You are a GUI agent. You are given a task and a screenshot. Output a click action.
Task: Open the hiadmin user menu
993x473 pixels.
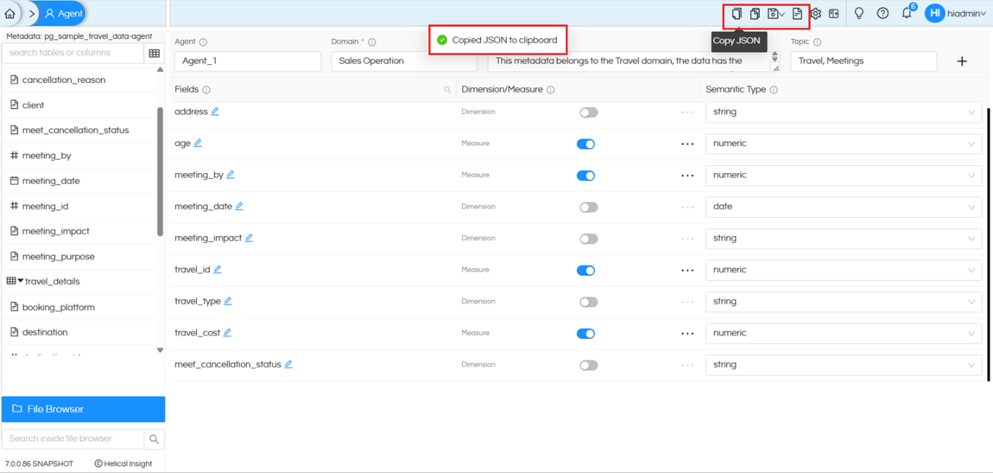click(x=956, y=14)
